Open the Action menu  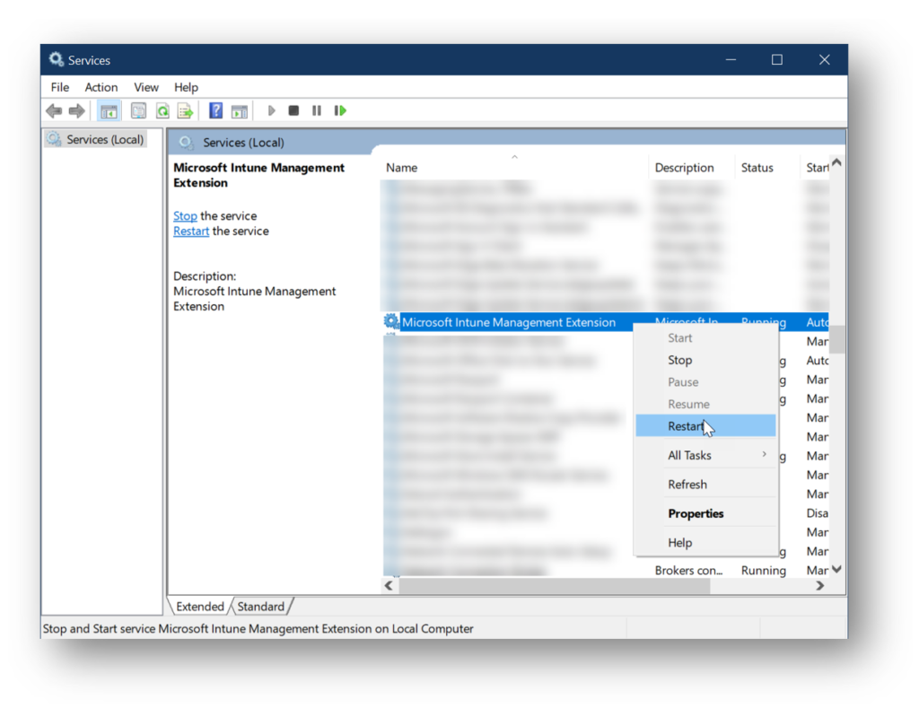click(x=101, y=87)
